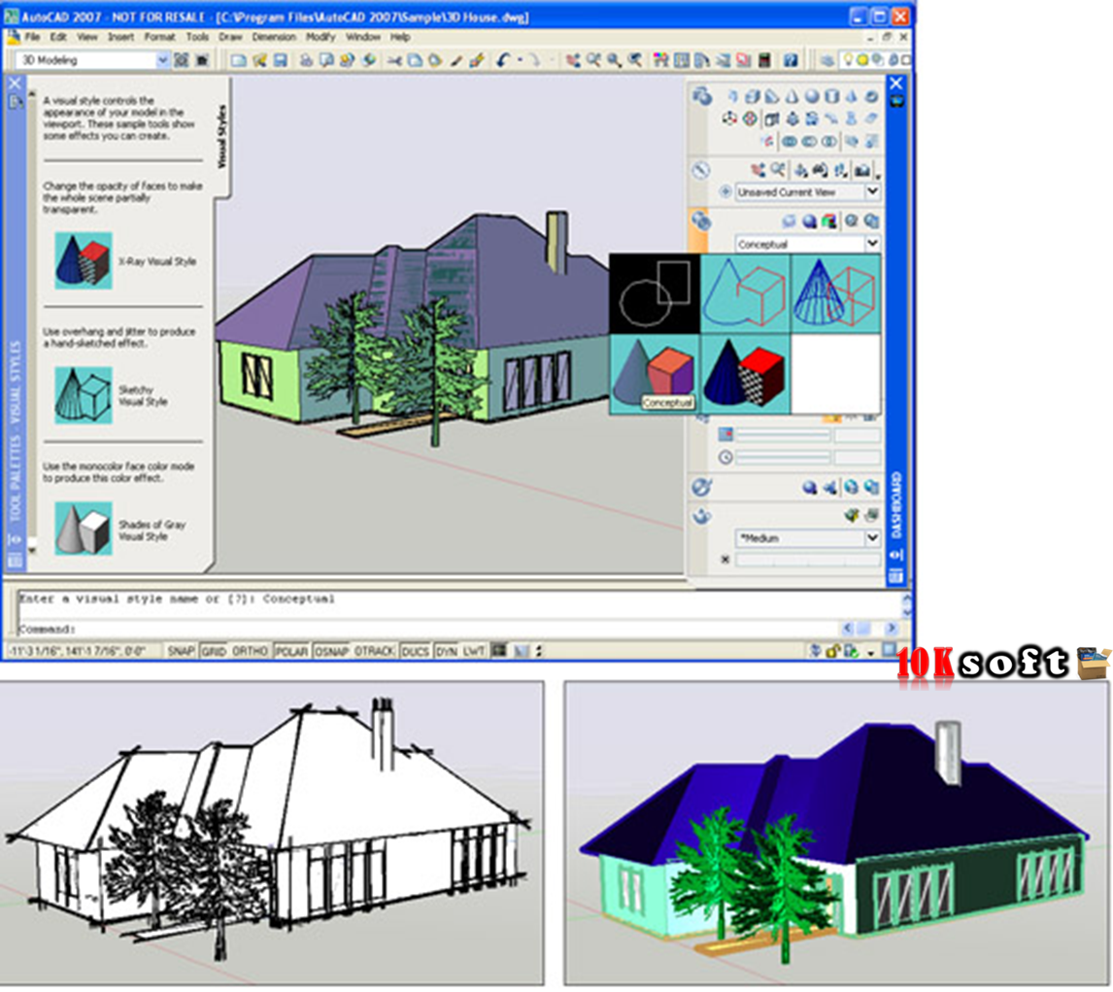Open the Insert menu
The image size is (1113, 992).
(120, 37)
